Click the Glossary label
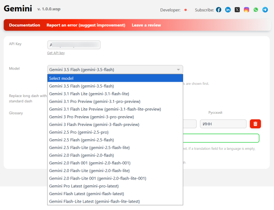274x210 pixels. point(16,113)
